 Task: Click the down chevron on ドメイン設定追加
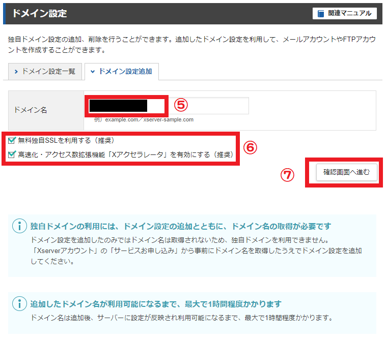tap(92, 72)
